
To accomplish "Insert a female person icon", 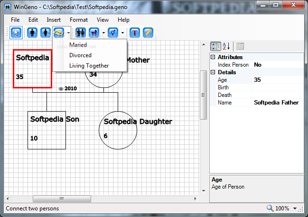I will pyautogui.click(x=46, y=33).
